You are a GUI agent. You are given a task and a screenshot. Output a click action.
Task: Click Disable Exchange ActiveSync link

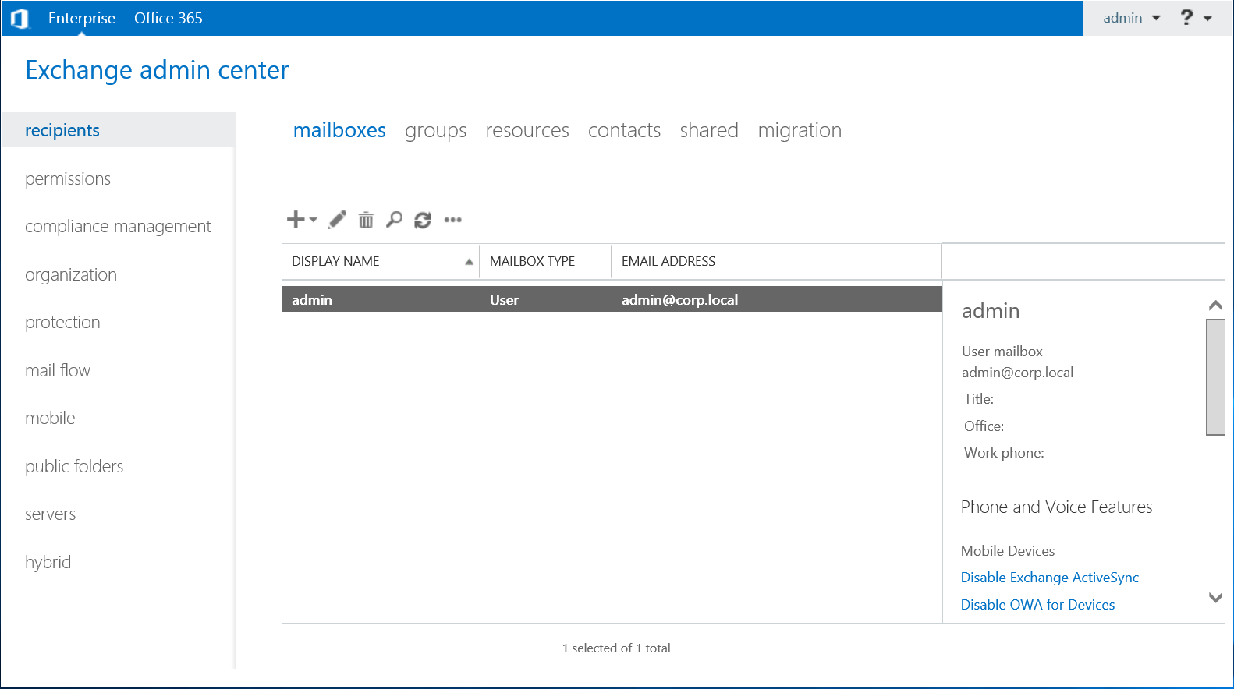[1050, 578]
